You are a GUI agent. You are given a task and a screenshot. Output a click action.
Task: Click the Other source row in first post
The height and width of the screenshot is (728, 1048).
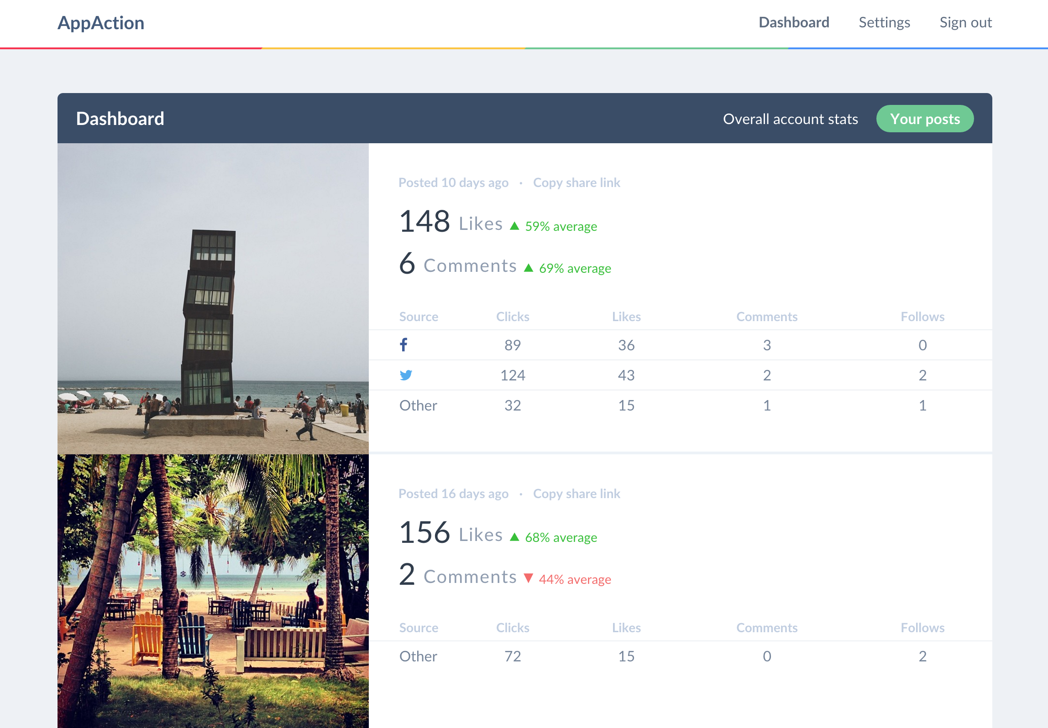click(x=418, y=405)
